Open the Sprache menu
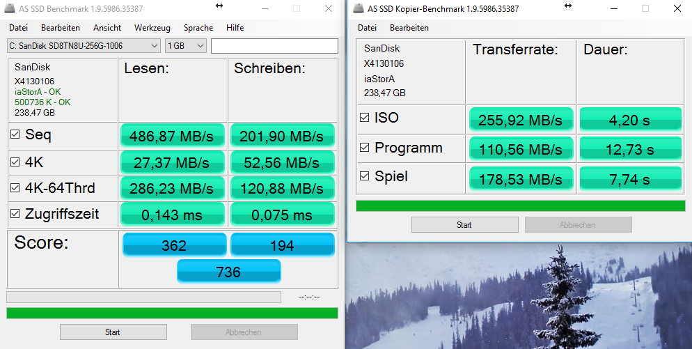Viewport: 692px width, 349px height. pyautogui.click(x=198, y=27)
